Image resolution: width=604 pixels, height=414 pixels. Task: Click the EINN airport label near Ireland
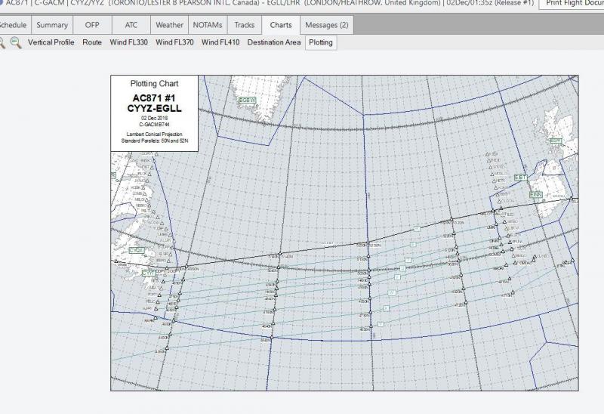pyautogui.click(x=536, y=195)
